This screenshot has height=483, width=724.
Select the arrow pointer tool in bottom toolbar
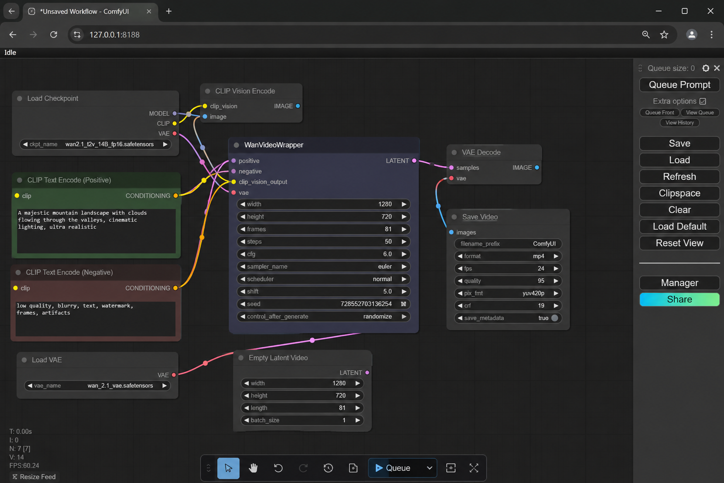click(228, 468)
